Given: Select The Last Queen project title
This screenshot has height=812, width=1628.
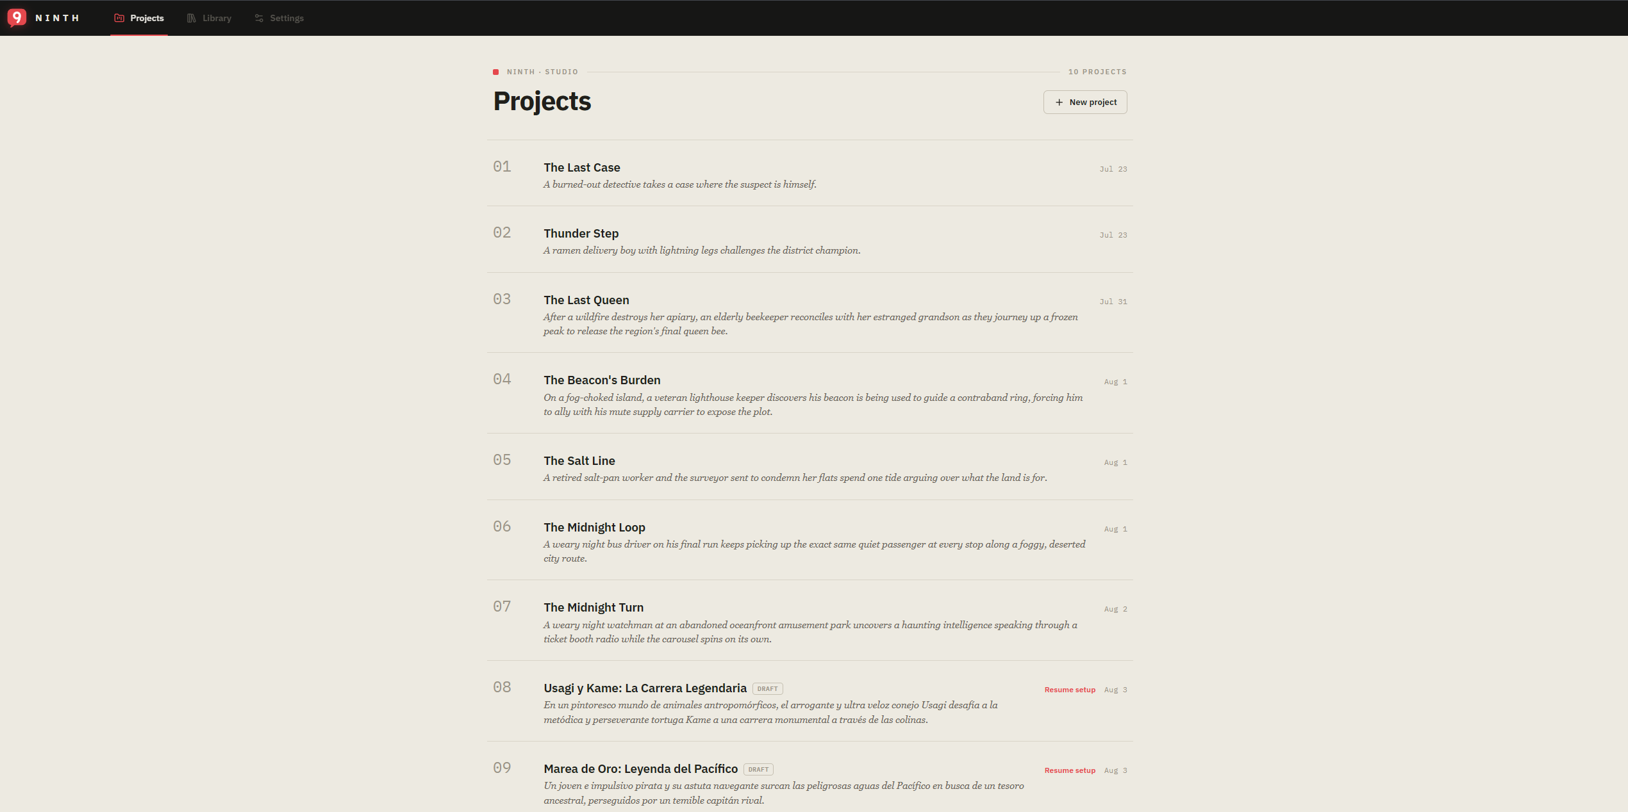Looking at the screenshot, I should [586, 300].
